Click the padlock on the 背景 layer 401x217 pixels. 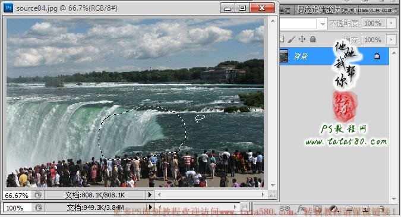pos(377,56)
